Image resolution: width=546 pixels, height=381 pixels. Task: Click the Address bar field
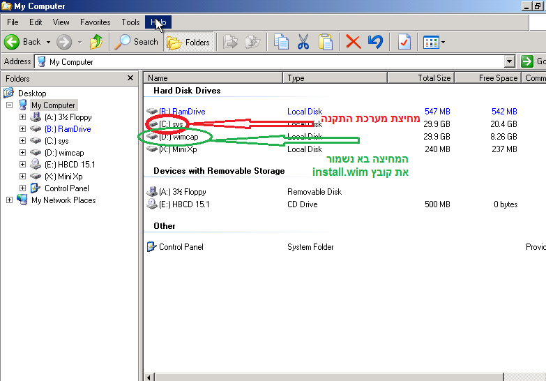[x=270, y=61]
